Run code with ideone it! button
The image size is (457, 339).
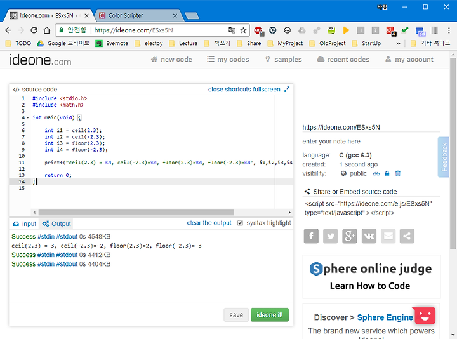[x=270, y=315]
